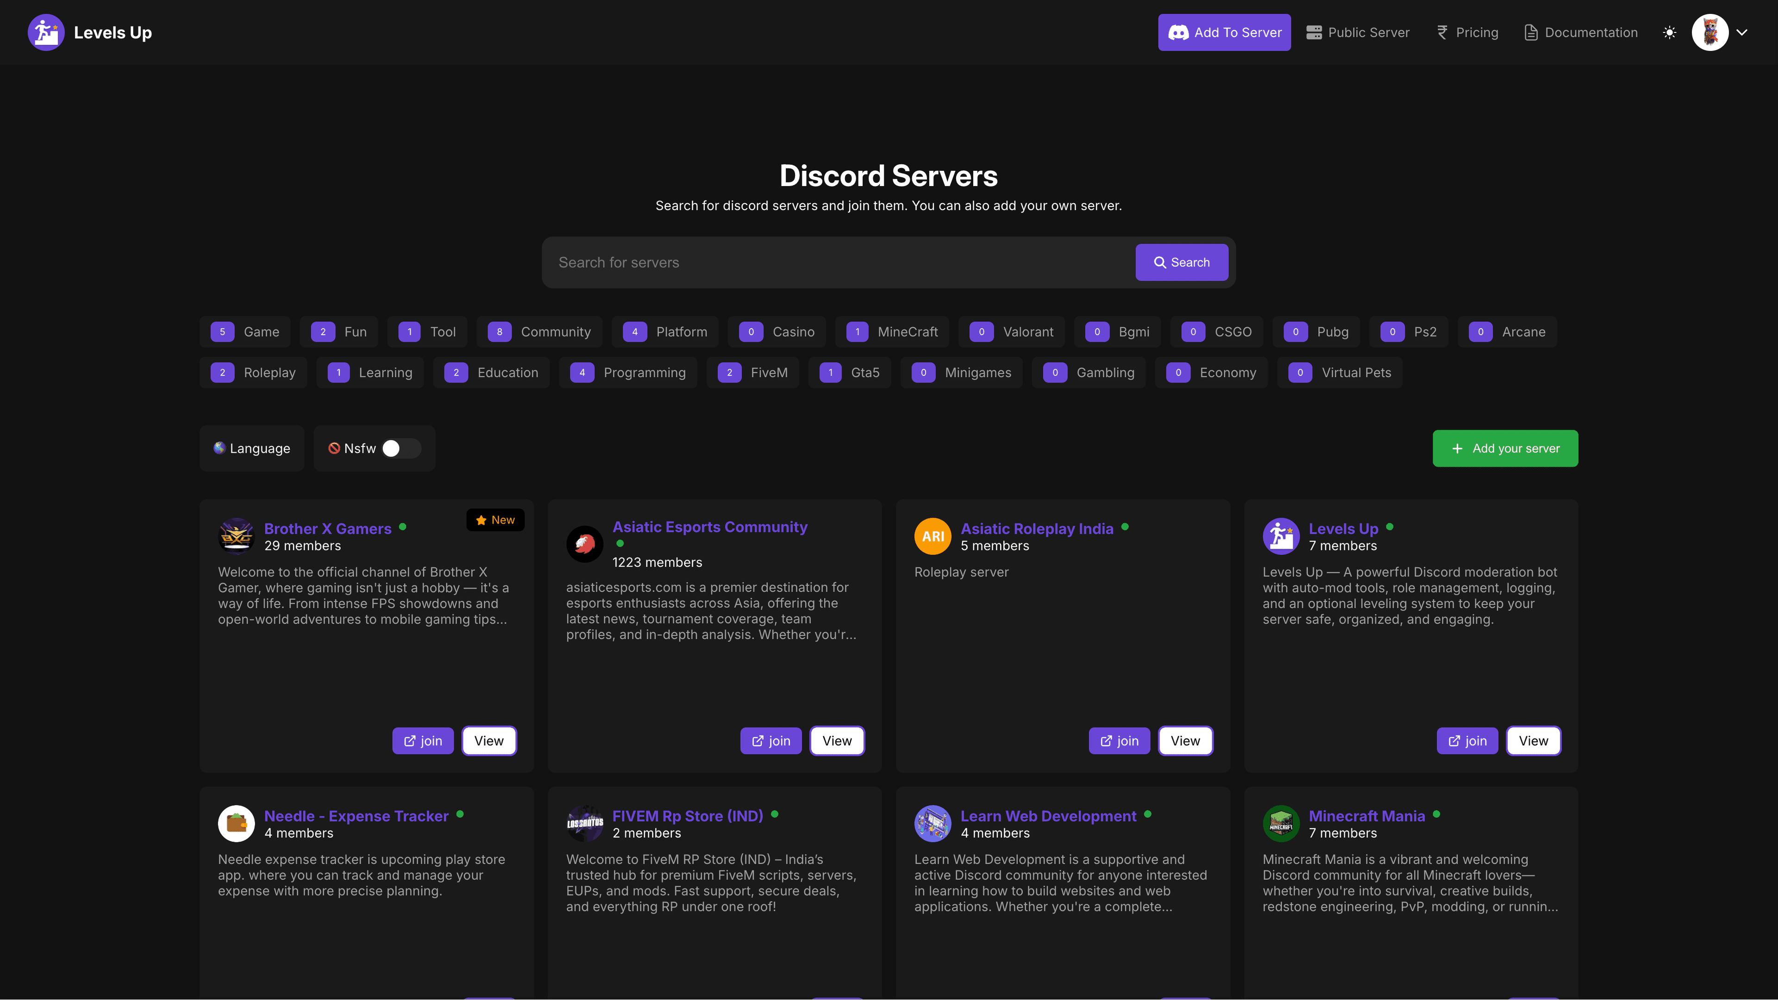
Task: Pick the Minigames tag
Action: 961,373
